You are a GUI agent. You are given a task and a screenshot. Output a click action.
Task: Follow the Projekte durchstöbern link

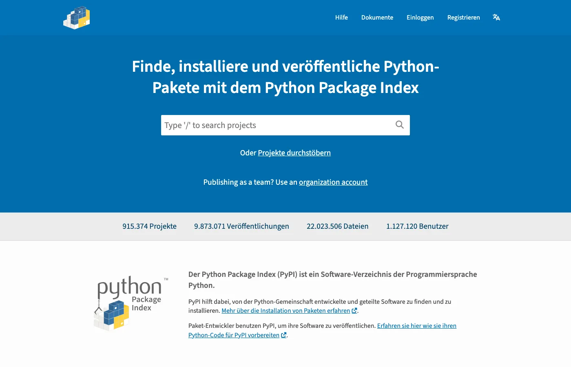coord(294,153)
